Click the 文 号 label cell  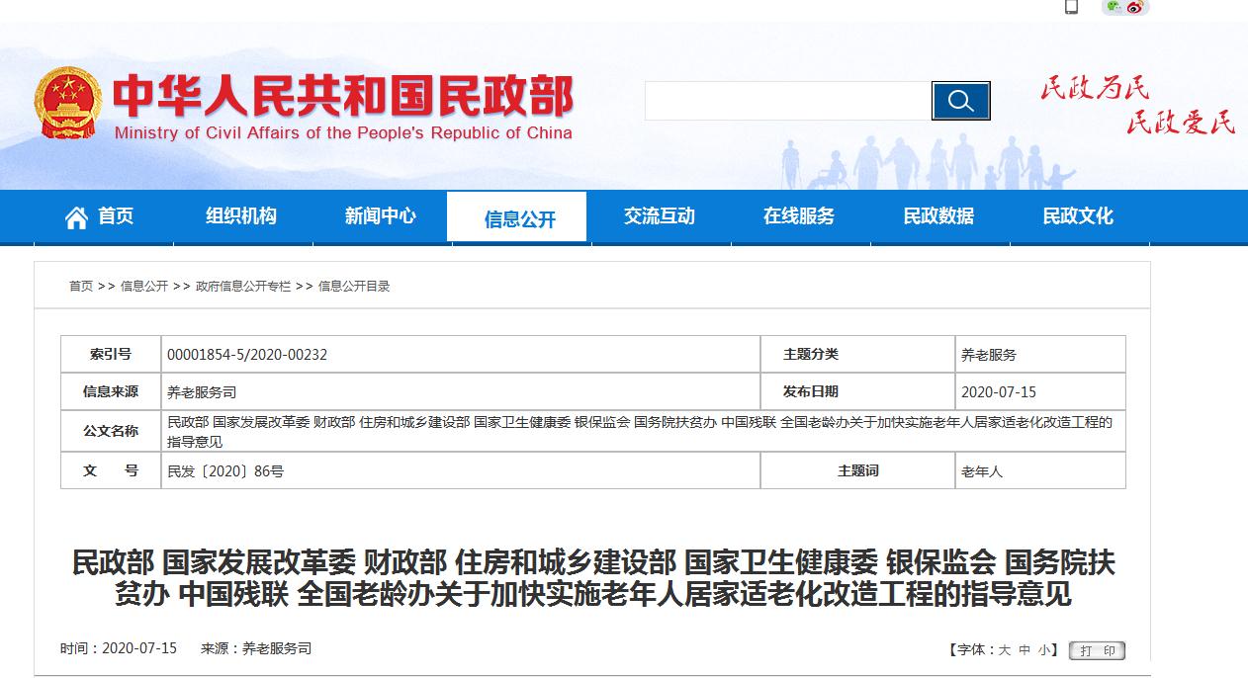(x=111, y=471)
